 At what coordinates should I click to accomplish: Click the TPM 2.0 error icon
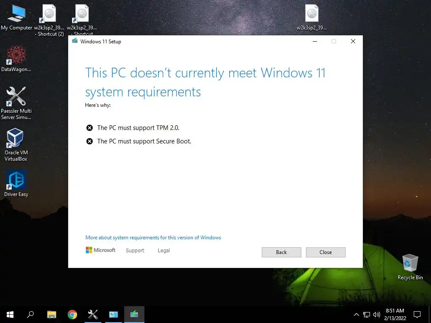tap(90, 128)
